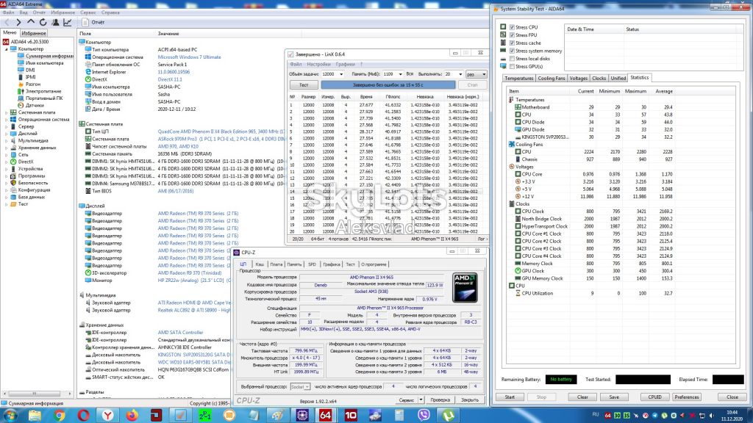Viewport: 753px width, 423px height.
Task: Click the Up arrow in AIDA64 toolbar
Action: (31, 22)
